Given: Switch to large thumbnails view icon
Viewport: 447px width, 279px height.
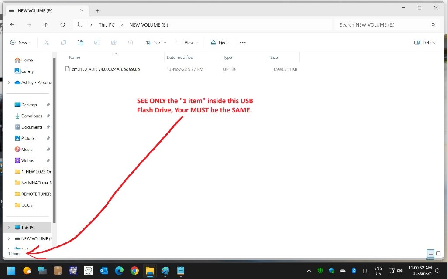Looking at the screenshot, I should (x=438, y=253).
